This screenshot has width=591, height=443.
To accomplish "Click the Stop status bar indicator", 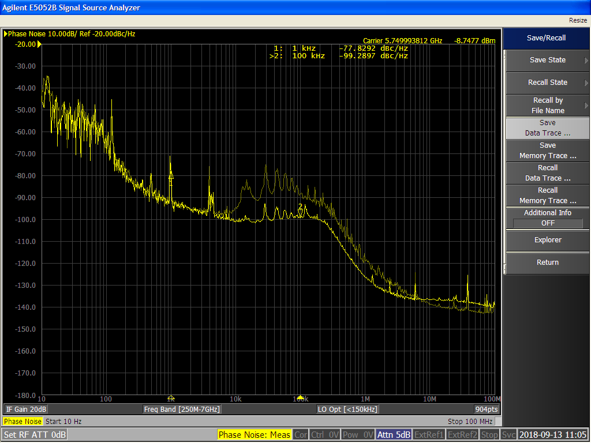I will [x=489, y=435].
